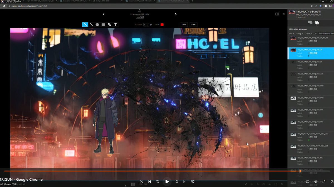Click the 10 of 15 version counter
This screenshot has height=187, width=334.
pyautogui.click(x=140, y=17)
